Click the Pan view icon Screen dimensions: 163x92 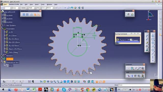48,82
